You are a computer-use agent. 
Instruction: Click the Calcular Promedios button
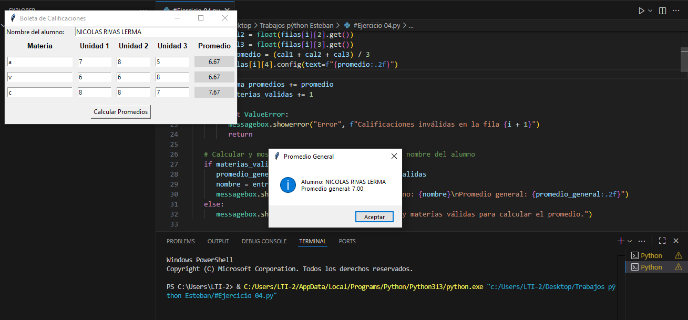tap(121, 112)
